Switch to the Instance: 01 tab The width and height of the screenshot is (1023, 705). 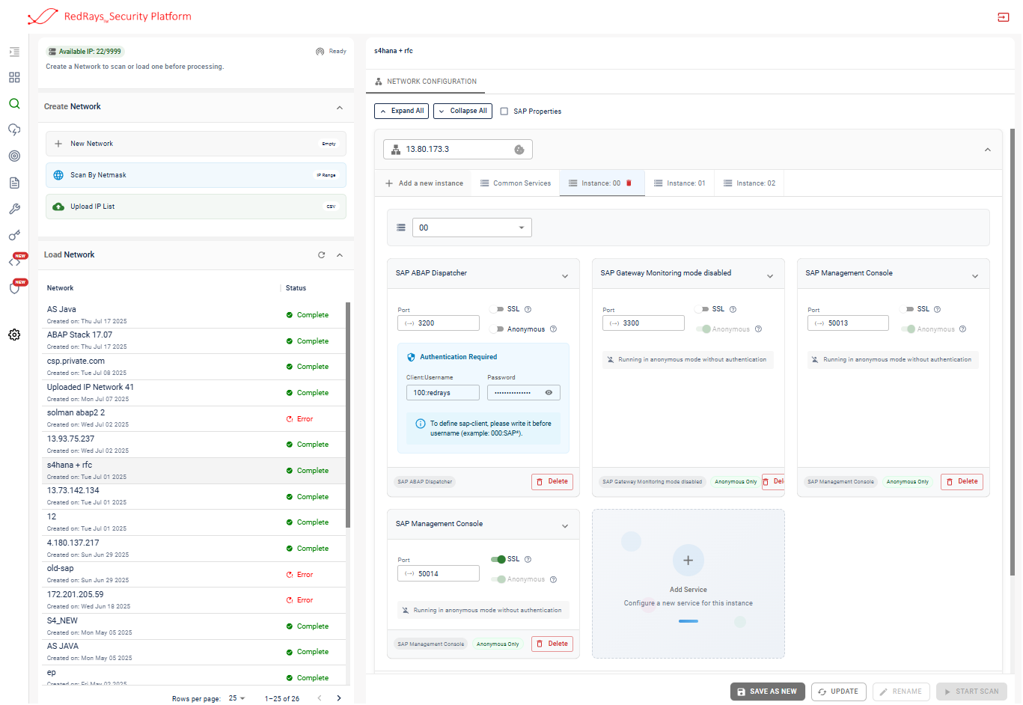tap(680, 183)
